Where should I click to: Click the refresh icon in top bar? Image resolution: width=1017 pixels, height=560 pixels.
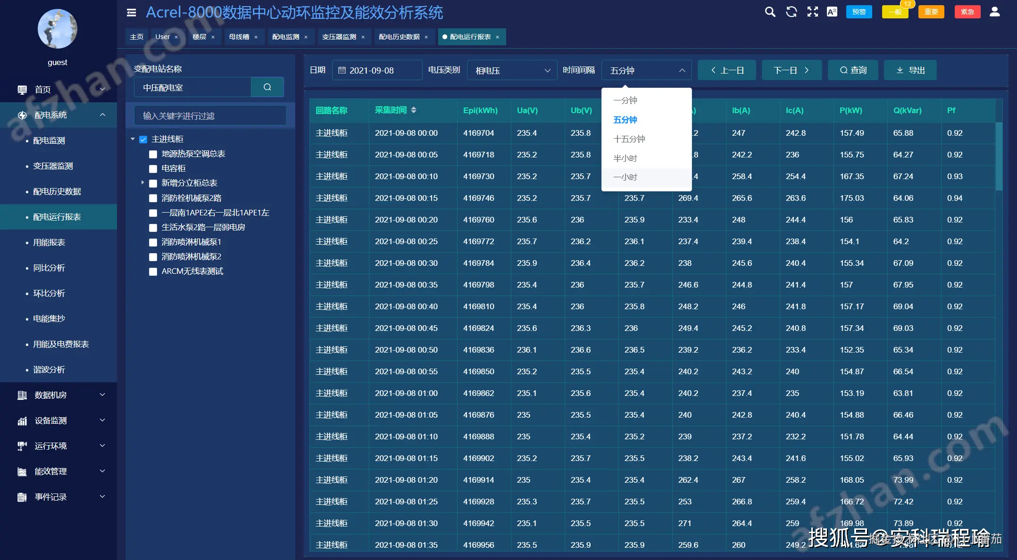[x=792, y=12]
